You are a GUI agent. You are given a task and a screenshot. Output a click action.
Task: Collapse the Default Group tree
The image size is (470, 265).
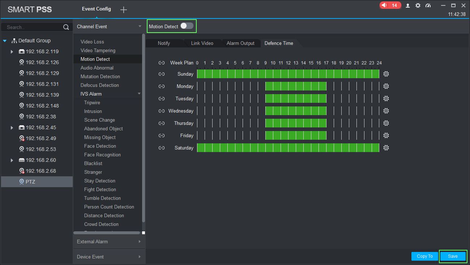pyautogui.click(x=5, y=41)
